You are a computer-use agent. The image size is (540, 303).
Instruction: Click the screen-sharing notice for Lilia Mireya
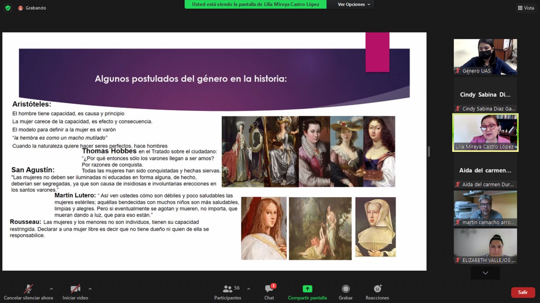point(256,4)
